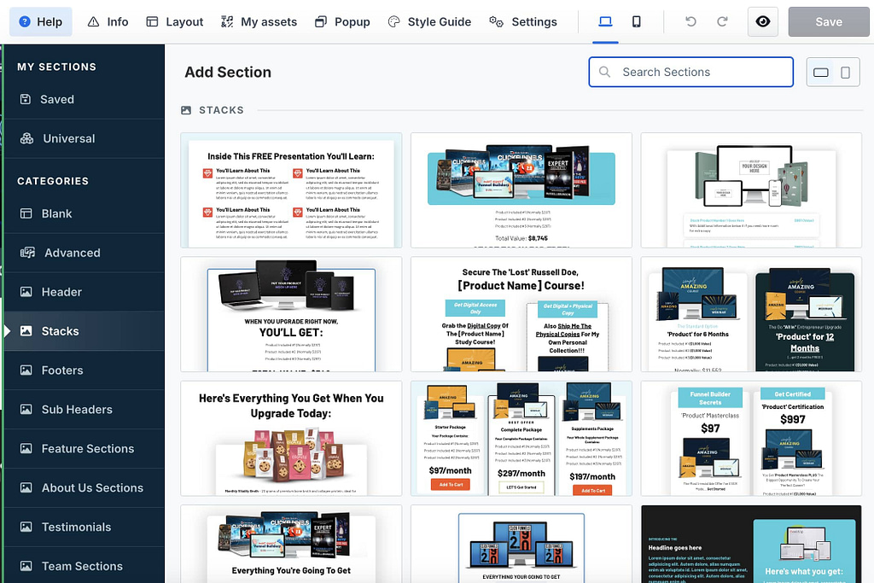This screenshot has height=583, width=874.
Task: Click the Header image icon
Action: (x=26, y=292)
